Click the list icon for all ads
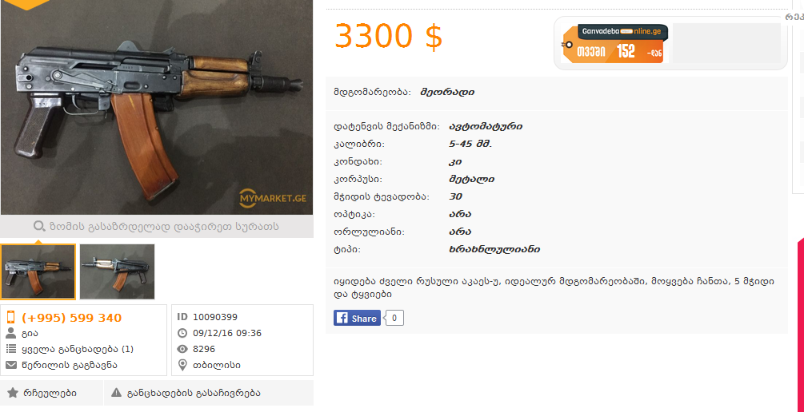804x412 pixels. (10, 349)
